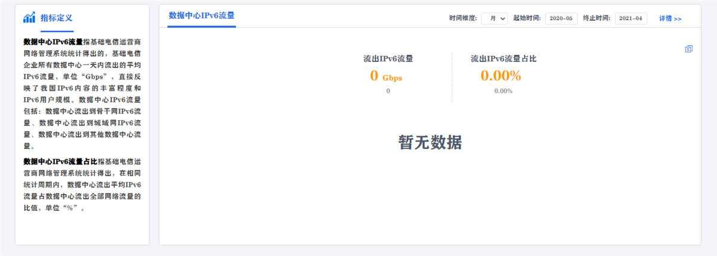
Task: Click the small gray 0.00% under ratio
Action: point(503,91)
